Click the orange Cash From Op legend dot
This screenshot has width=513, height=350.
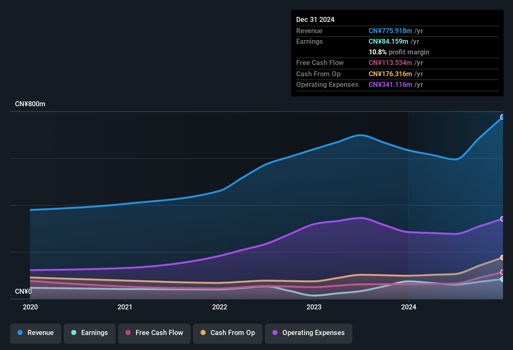203,333
